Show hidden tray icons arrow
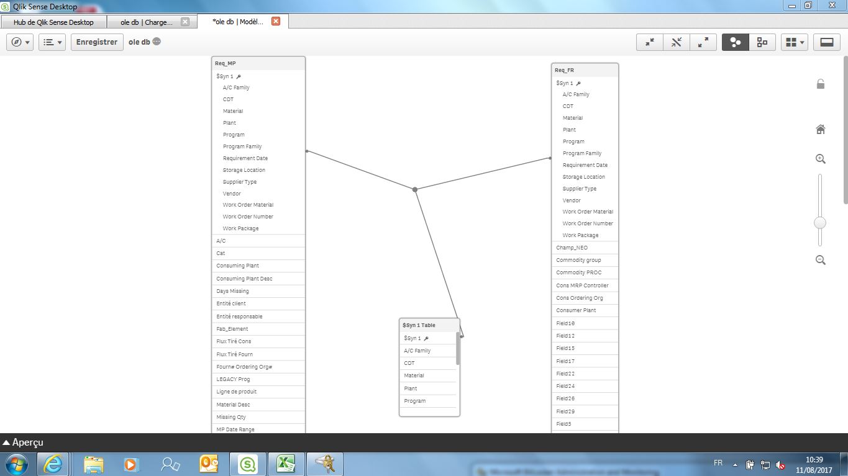This screenshot has height=476, width=848. pos(735,464)
